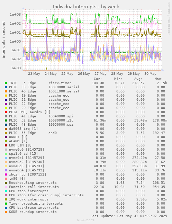The width and height of the screenshot is (172, 224).
Task: Click the Munin 2.0.73 footer text
Action: tap(86, 220)
